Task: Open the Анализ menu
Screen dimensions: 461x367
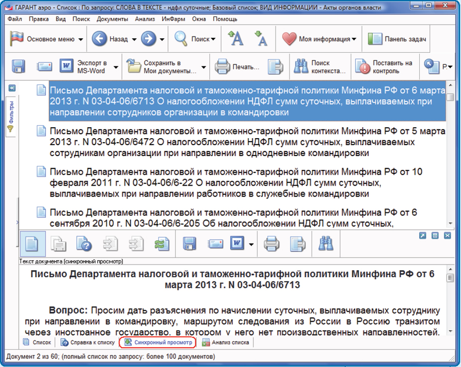Action: click(145, 19)
